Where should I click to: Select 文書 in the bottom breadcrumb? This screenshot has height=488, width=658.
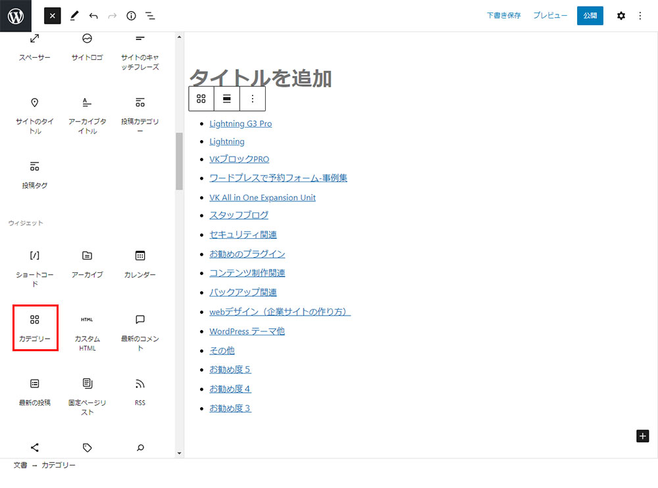[x=20, y=466]
